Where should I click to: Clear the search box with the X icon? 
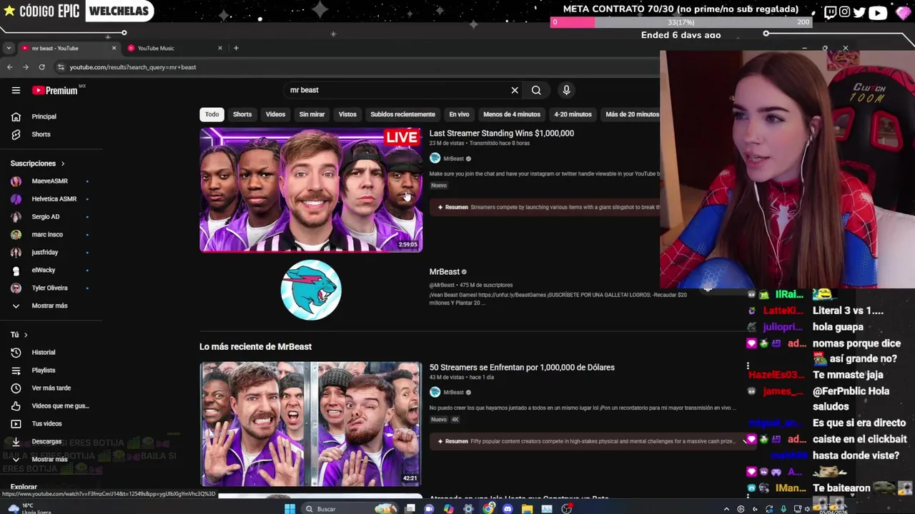click(x=515, y=90)
